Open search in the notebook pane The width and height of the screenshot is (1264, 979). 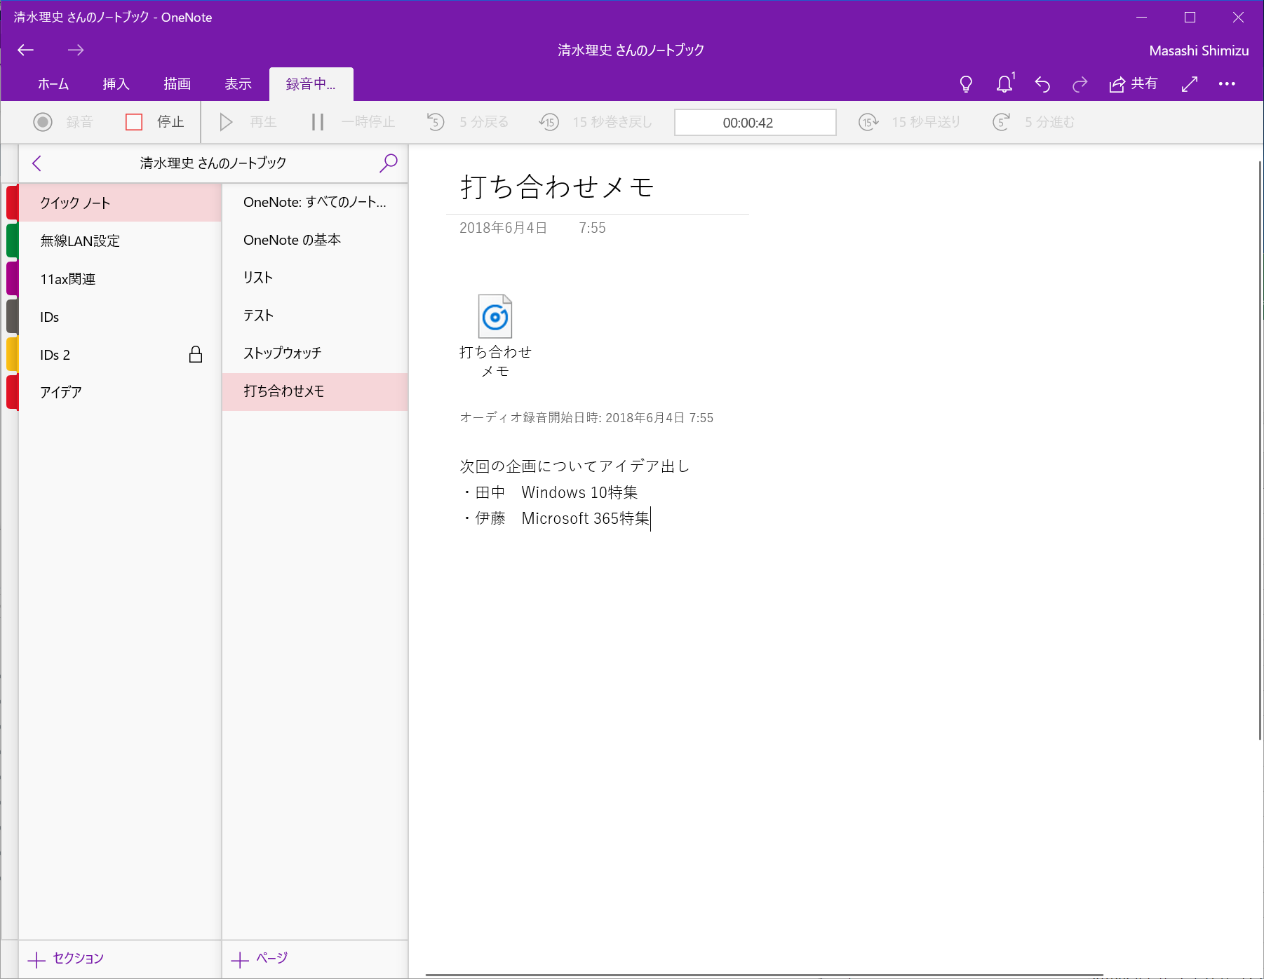[388, 163]
